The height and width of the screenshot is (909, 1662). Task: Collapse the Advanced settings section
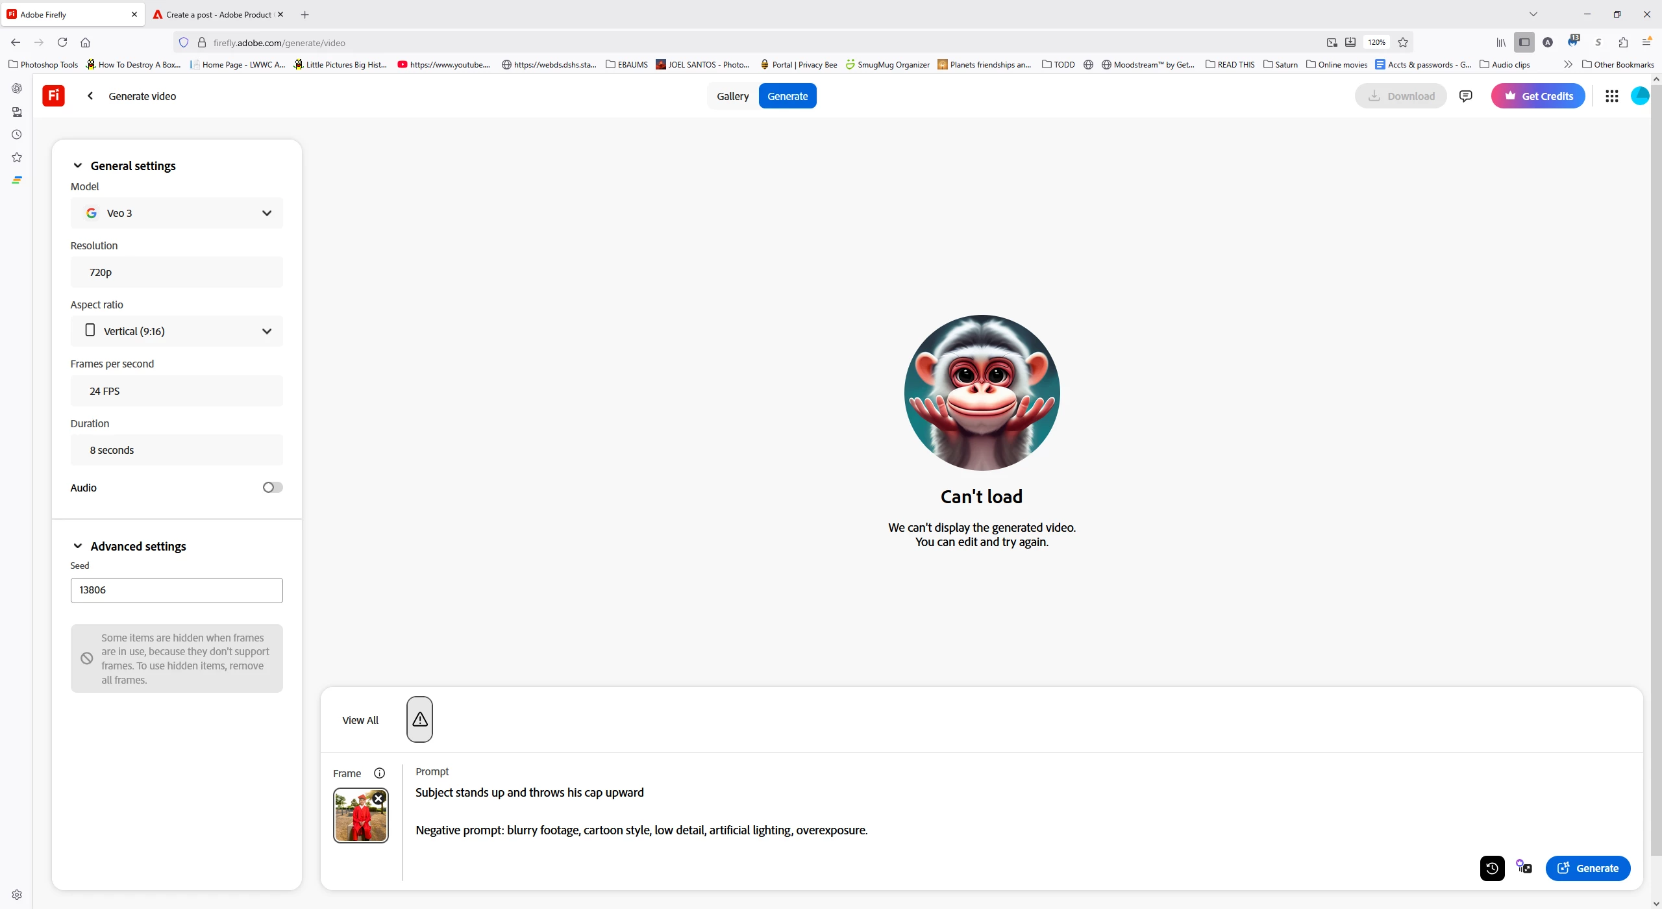[77, 546]
